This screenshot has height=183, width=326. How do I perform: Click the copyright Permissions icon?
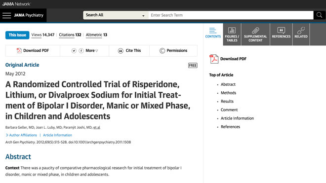coord(162,51)
